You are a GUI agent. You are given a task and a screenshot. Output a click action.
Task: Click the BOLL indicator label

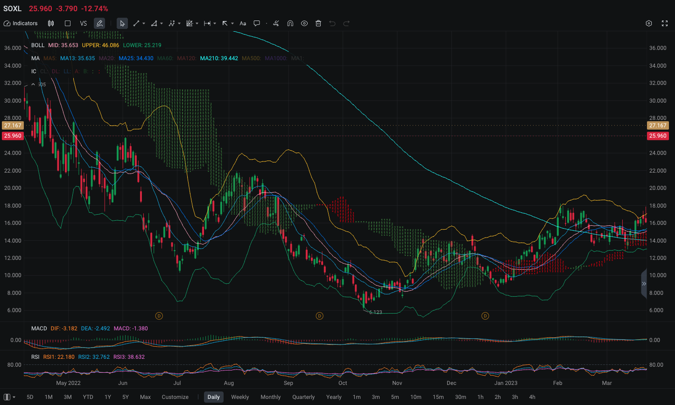pyautogui.click(x=38, y=45)
